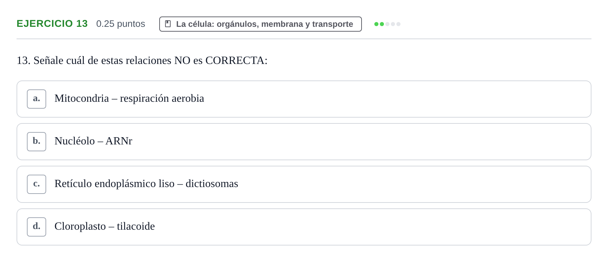Image resolution: width=608 pixels, height=262 pixels.
Task: Click the third gray difficulty dot
Action: pos(387,24)
